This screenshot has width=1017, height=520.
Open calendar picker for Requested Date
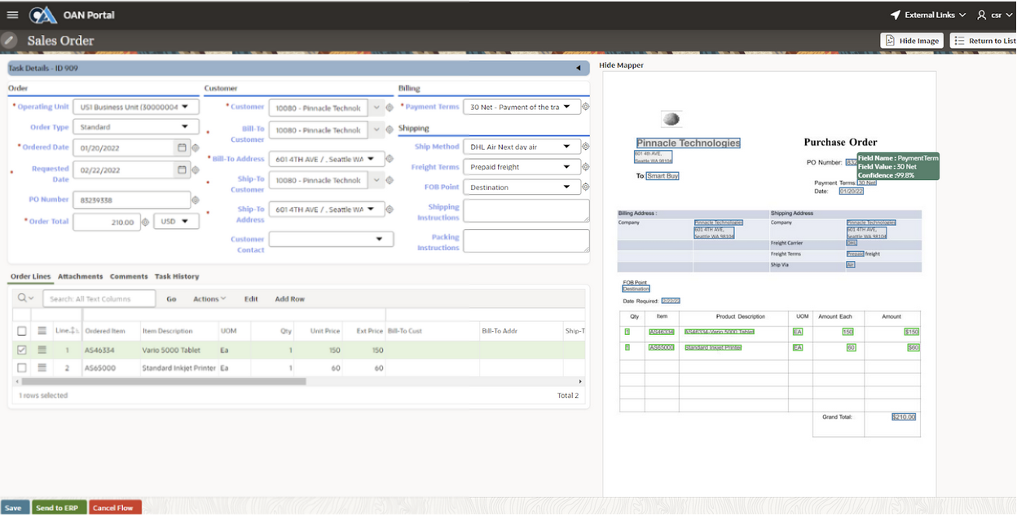182,170
